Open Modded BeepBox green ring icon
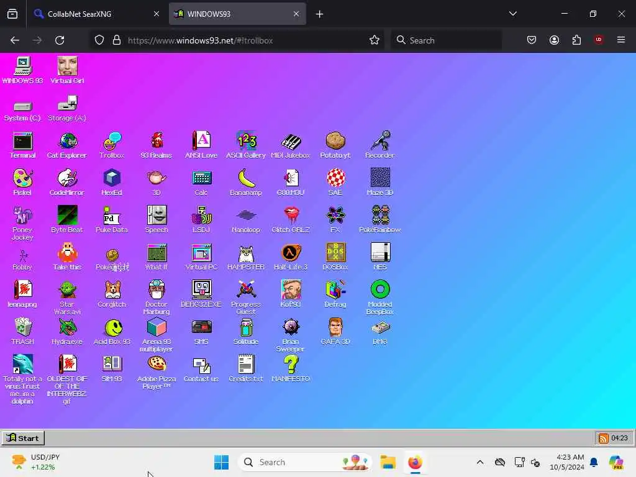The image size is (636, 477). click(x=379, y=298)
